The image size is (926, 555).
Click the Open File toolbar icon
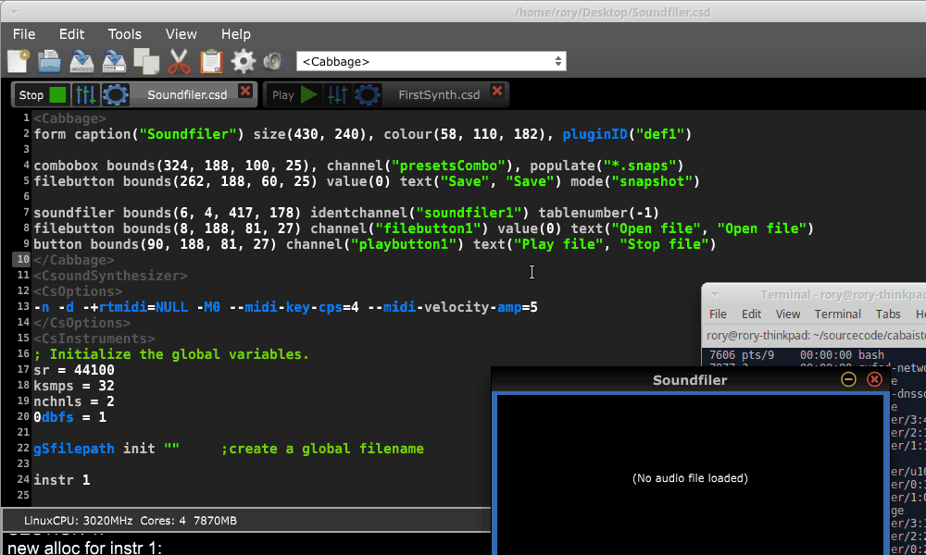pos(49,62)
